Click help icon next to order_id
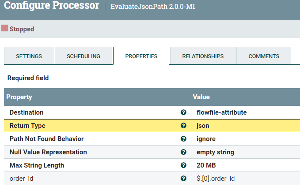The height and width of the screenshot is (194, 300). 183,179
